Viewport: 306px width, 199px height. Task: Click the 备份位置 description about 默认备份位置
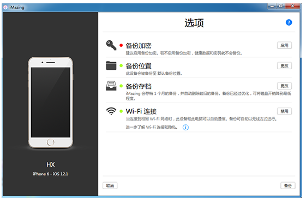pos(154,74)
